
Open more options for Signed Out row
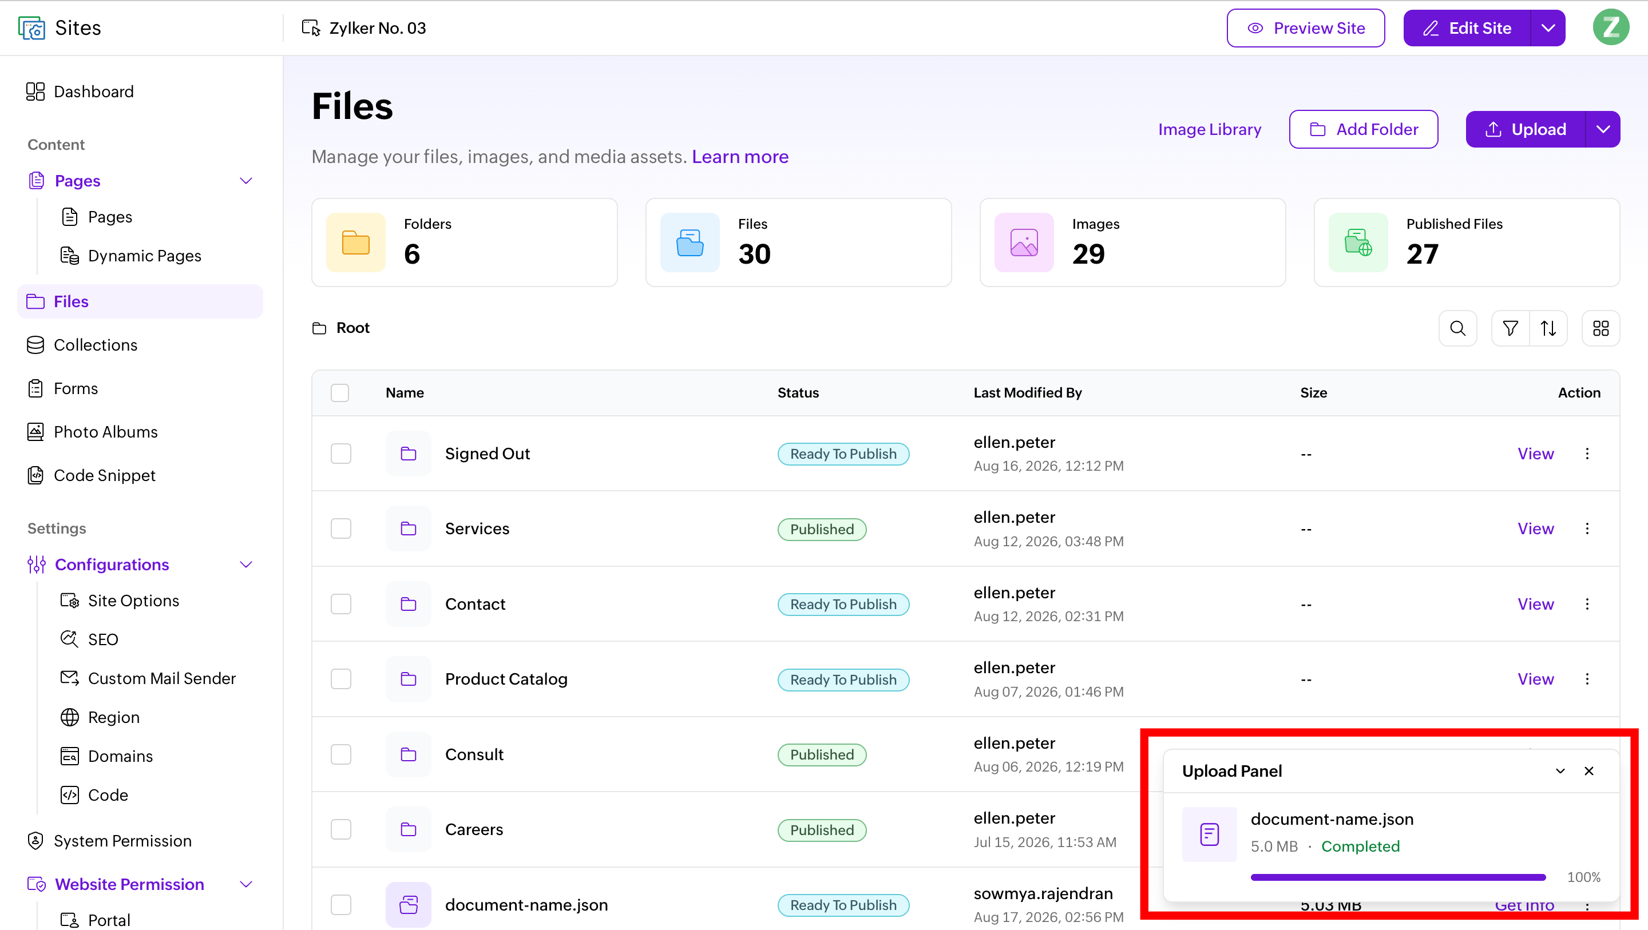[1587, 454]
